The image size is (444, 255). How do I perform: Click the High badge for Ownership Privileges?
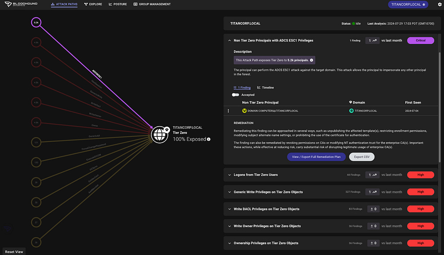[420, 243]
